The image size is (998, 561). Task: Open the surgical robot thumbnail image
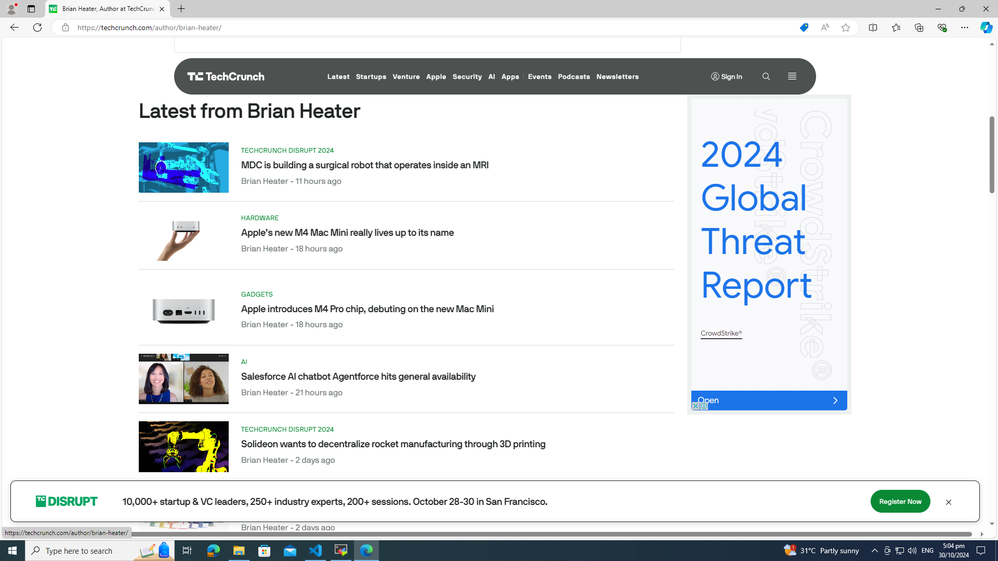tap(183, 167)
